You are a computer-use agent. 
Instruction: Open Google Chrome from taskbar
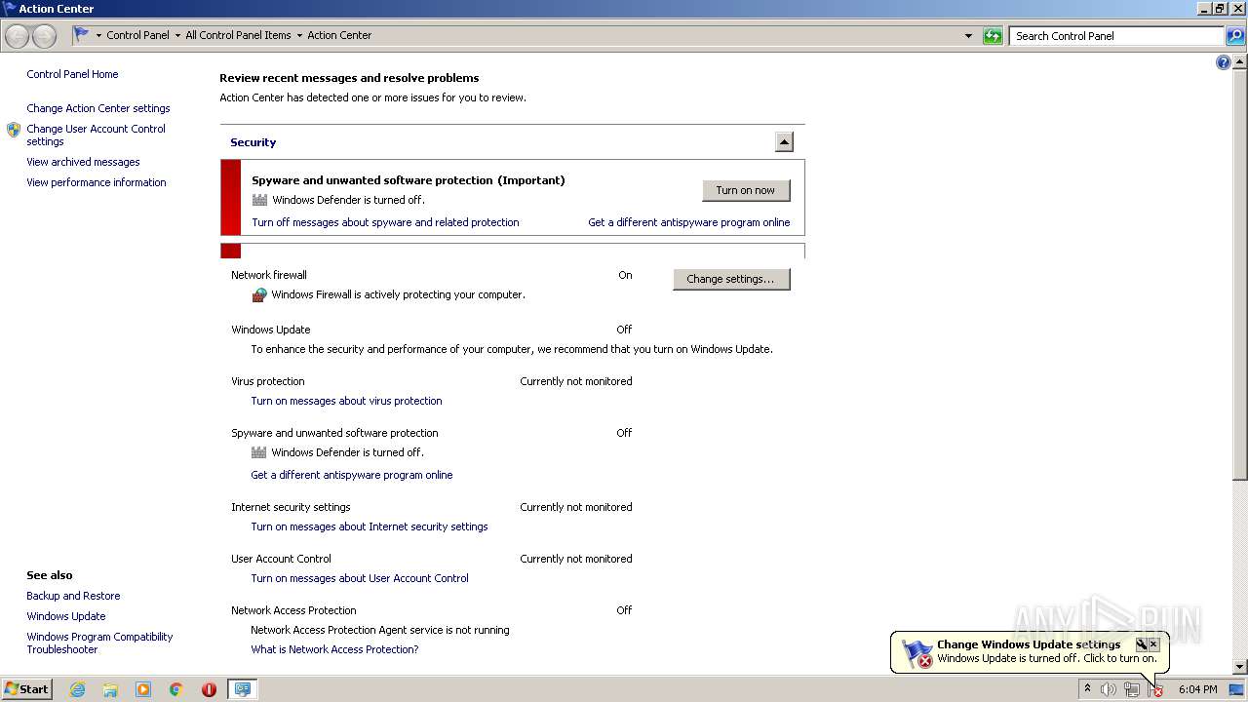point(176,689)
